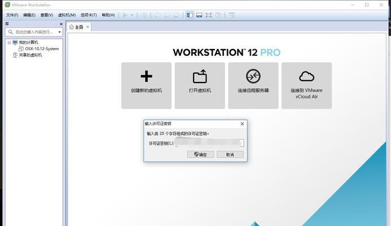Click the 共享的虚拟机 shared VMs icon

[x=15, y=55]
